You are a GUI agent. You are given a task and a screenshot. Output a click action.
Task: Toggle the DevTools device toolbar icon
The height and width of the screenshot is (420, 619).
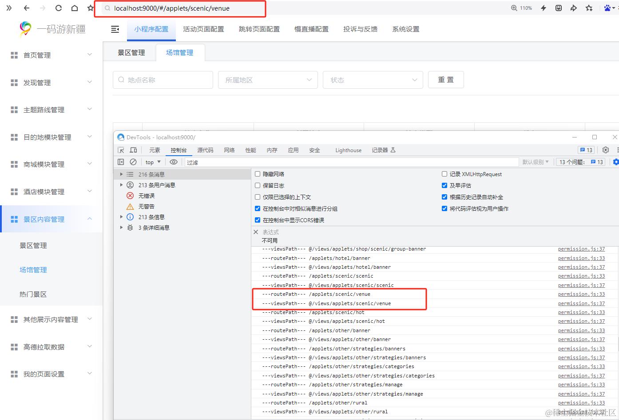pyautogui.click(x=133, y=150)
